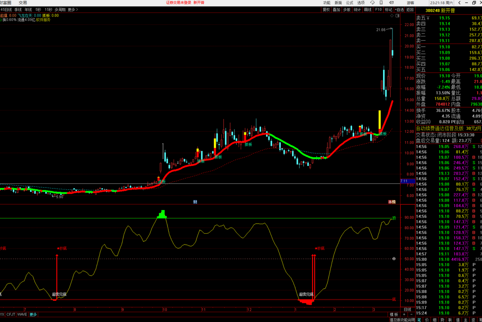Viewport: 482px width, 322px height.
Task: Switch to 15秒 period
Action: coord(48,9)
